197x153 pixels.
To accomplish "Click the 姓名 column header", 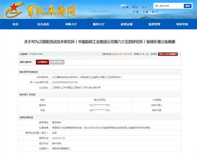I will [x=43, y=100].
